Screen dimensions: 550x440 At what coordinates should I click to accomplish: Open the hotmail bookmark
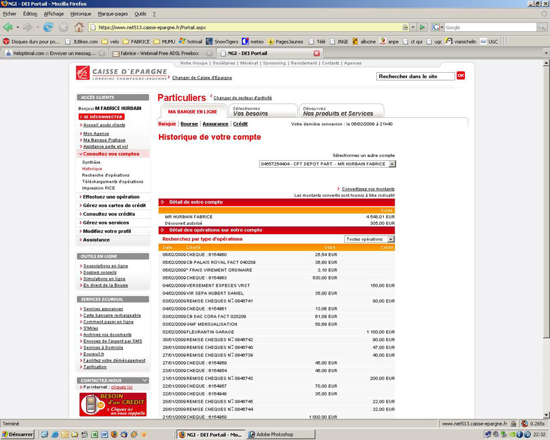[190, 42]
